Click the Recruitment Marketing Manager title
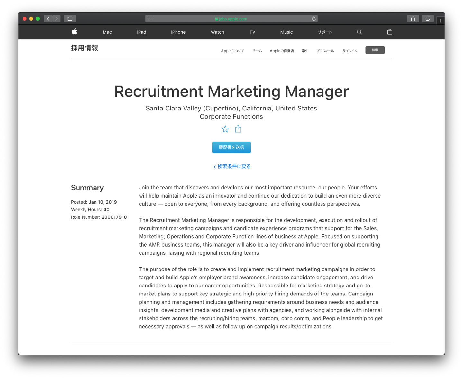The height and width of the screenshot is (379, 463). click(x=232, y=92)
